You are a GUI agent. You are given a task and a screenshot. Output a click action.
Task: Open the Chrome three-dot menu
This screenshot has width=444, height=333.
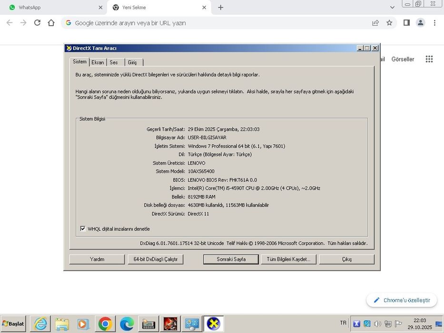click(434, 23)
